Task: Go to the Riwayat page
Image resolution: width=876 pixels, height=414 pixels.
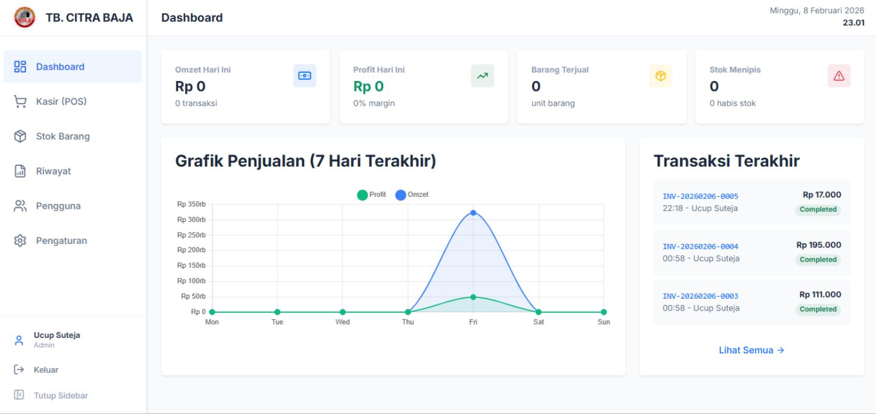Action: [x=53, y=171]
